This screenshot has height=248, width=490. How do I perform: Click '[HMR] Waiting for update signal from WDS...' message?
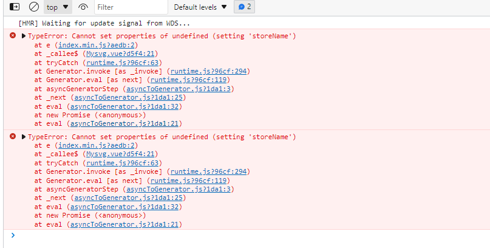click(104, 23)
